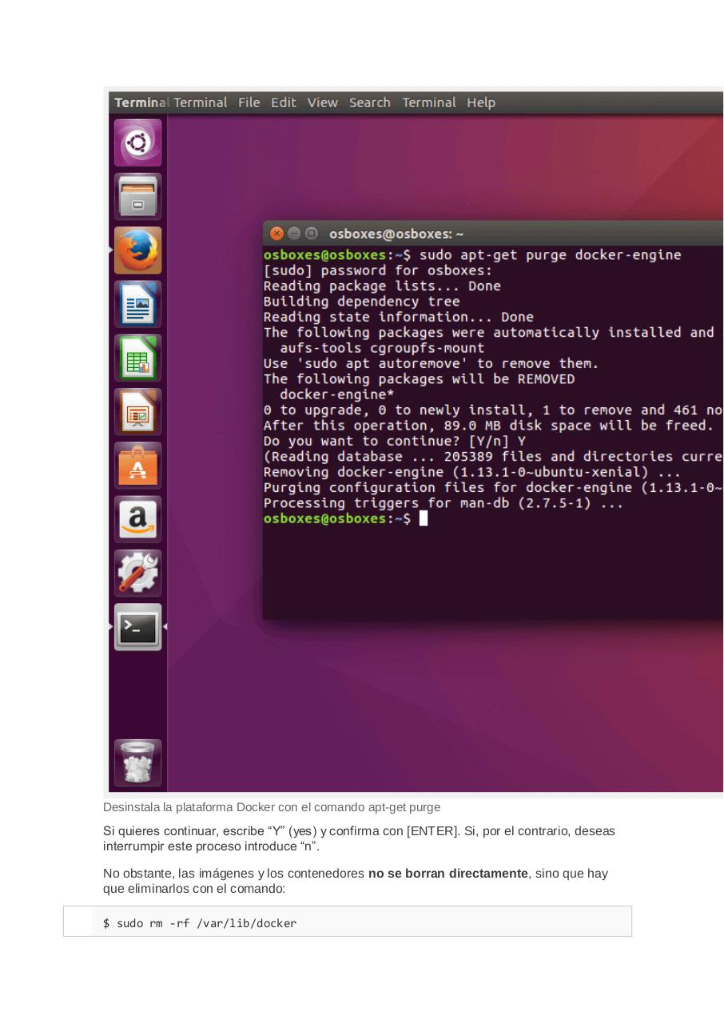Open the Terminal menu in the menu bar
This screenshot has width=724, height=1024.
(429, 102)
